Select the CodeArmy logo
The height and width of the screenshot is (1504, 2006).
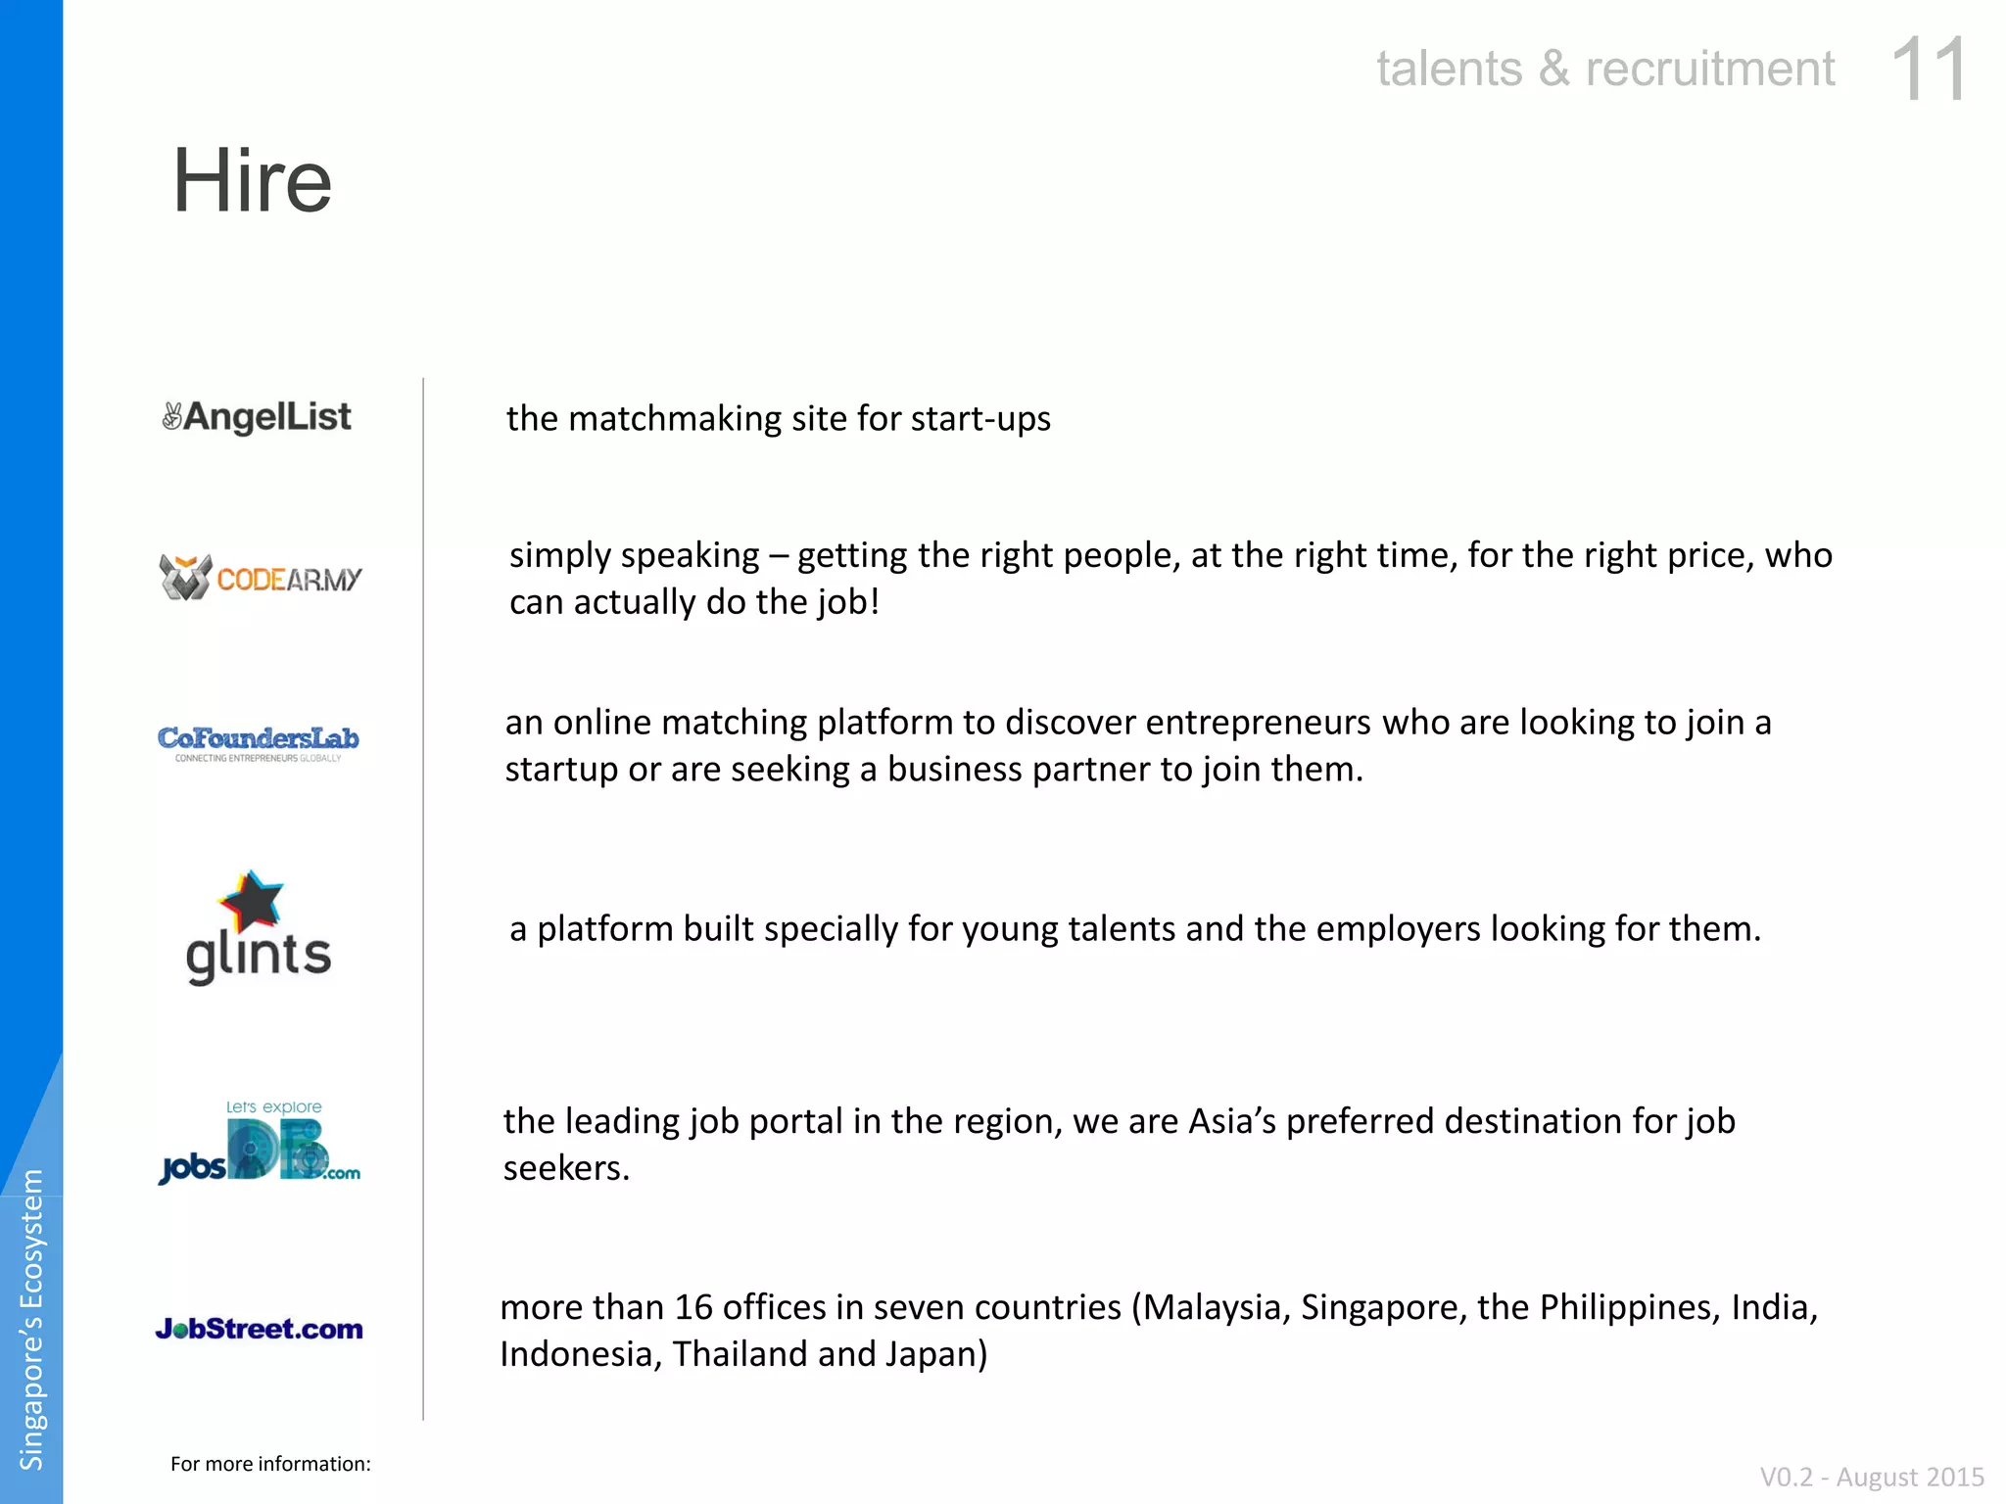261,578
